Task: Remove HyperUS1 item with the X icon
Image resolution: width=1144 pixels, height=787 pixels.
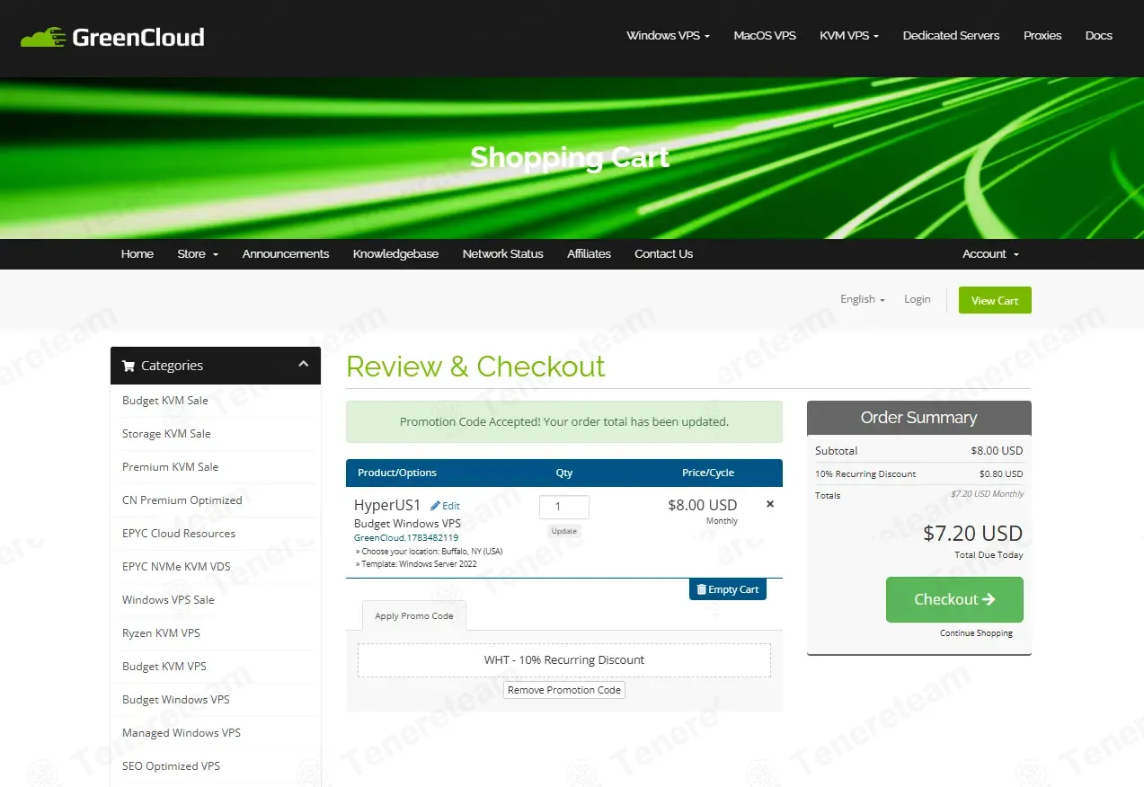Action: pos(770,504)
